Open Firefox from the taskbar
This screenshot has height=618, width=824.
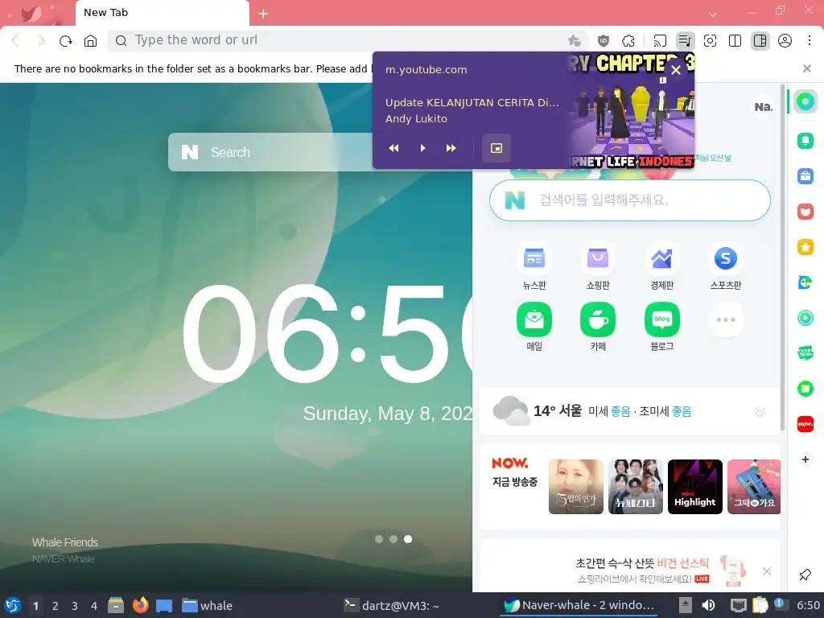(x=140, y=605)
